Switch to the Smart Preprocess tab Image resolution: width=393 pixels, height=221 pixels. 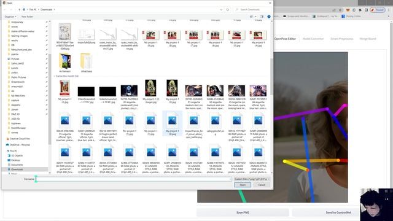click(341, 39)
